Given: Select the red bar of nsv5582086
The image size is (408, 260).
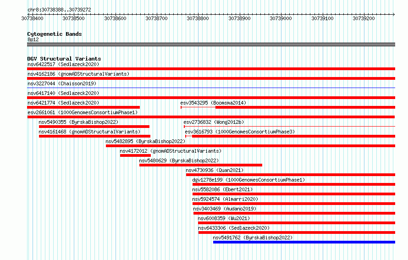Looking at the screenshot, I should pos(294,194).
